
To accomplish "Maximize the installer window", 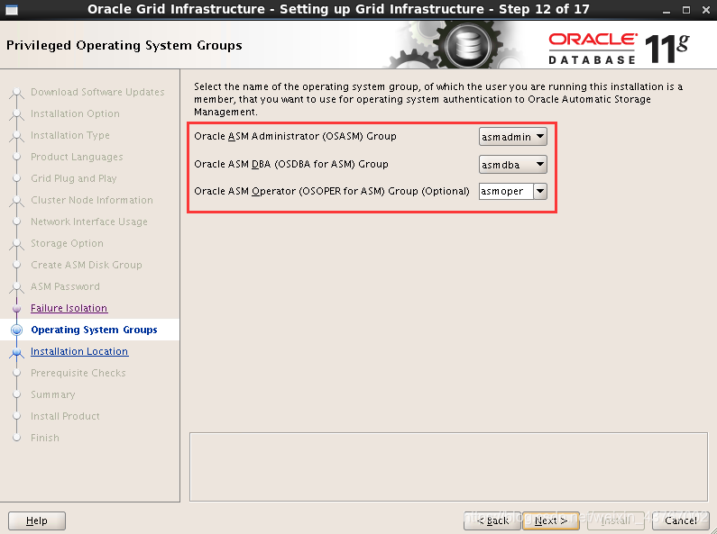I will [x=686, y=10].
